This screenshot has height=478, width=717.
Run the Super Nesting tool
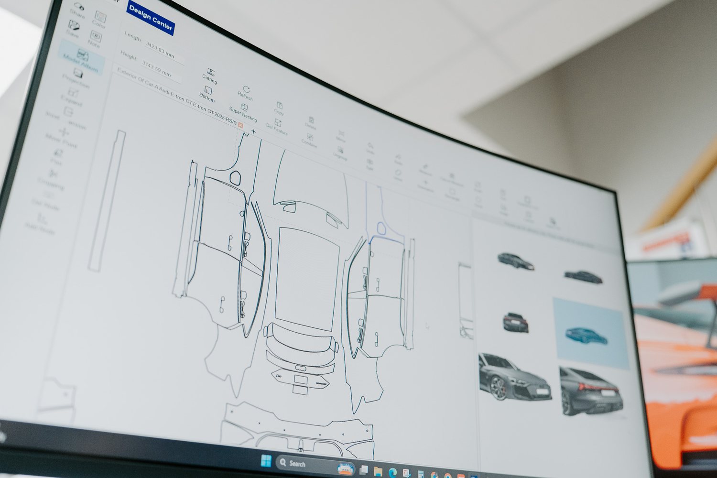point(244,108)
